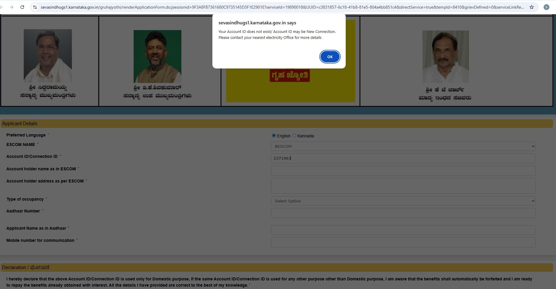
Task: Click the 'ESCOM NAME' label
Action: coord(21,144)
